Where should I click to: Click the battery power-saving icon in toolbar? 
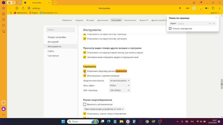coord(207,8)
